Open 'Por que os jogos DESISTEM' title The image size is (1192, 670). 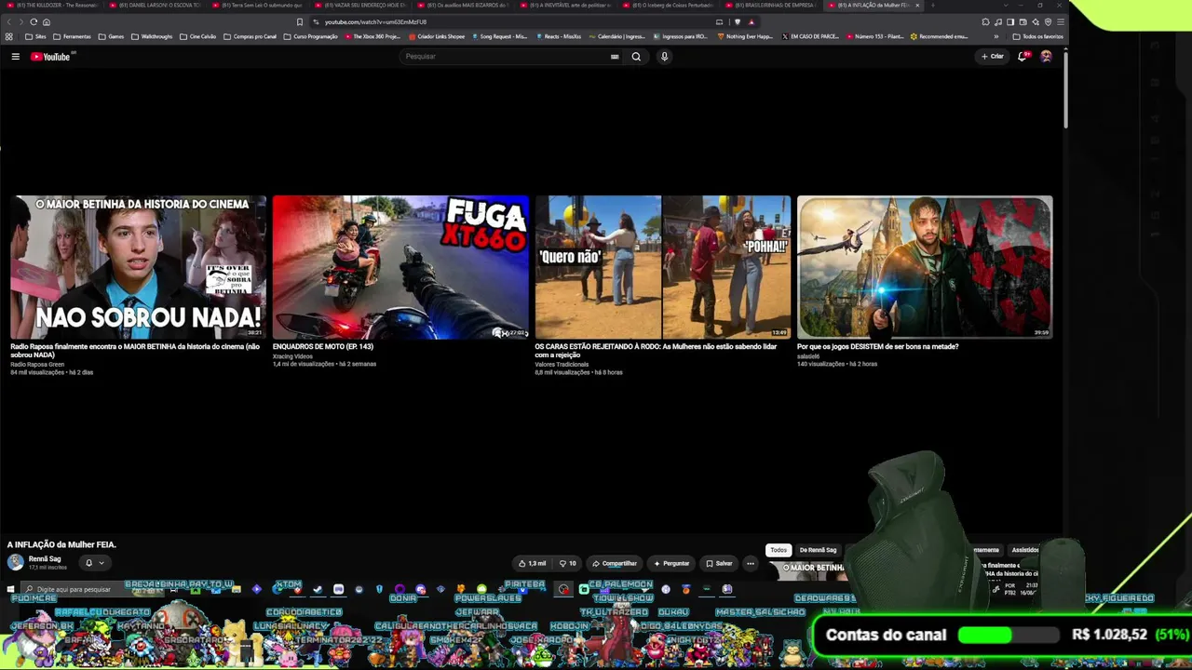(x=877, y=347)
